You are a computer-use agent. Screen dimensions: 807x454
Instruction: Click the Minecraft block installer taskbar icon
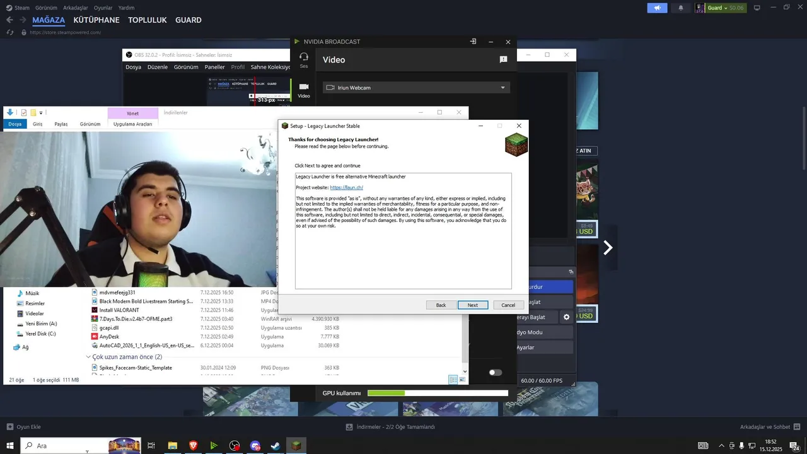pyautogui.click(x=296, y=446)
